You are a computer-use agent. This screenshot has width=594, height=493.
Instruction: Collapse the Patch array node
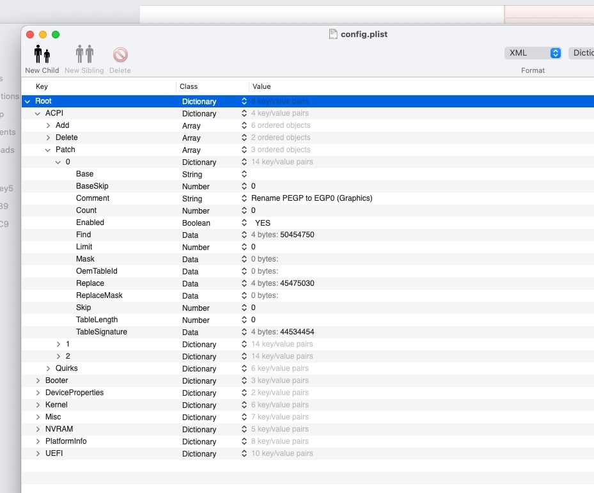point(48,150)
